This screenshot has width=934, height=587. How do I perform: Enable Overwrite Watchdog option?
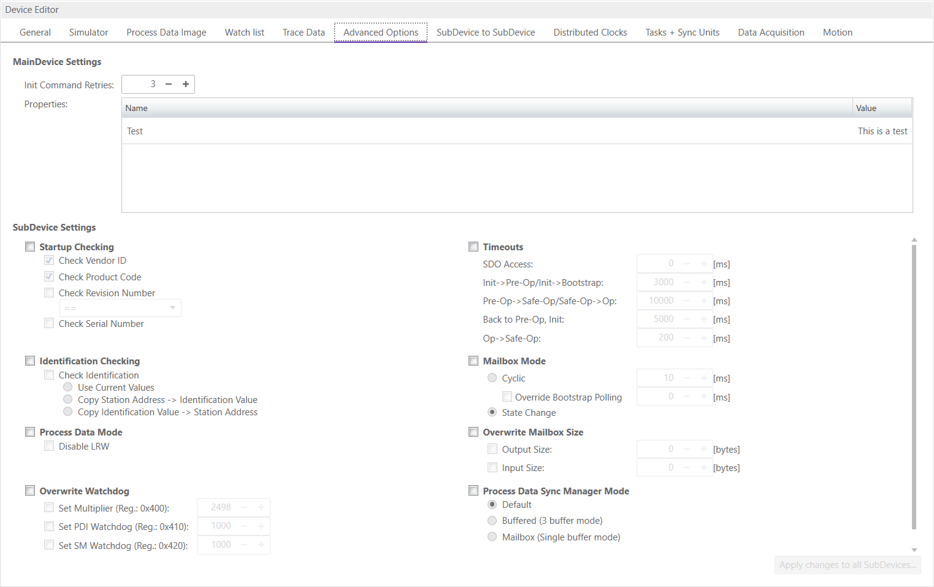click(x=30, y=491)
